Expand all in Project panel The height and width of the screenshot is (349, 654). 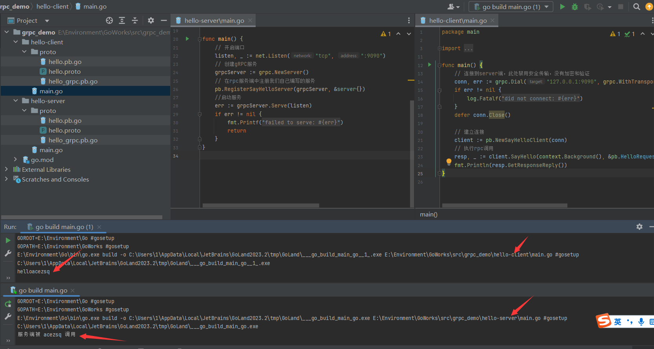pos(122,20)
